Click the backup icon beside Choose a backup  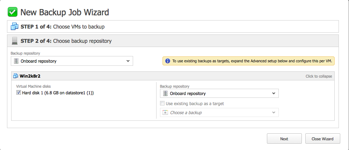pos(165,112)
